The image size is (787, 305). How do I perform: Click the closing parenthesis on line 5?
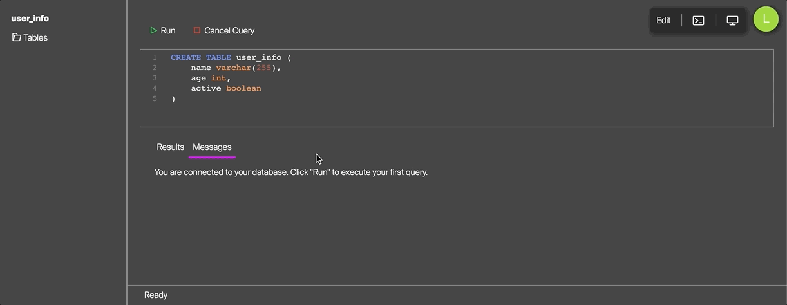173,98
